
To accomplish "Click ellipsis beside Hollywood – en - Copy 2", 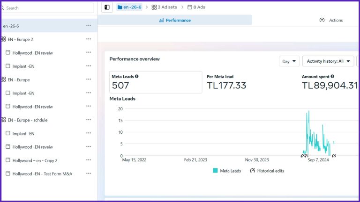I will click(x=88, y=160).
